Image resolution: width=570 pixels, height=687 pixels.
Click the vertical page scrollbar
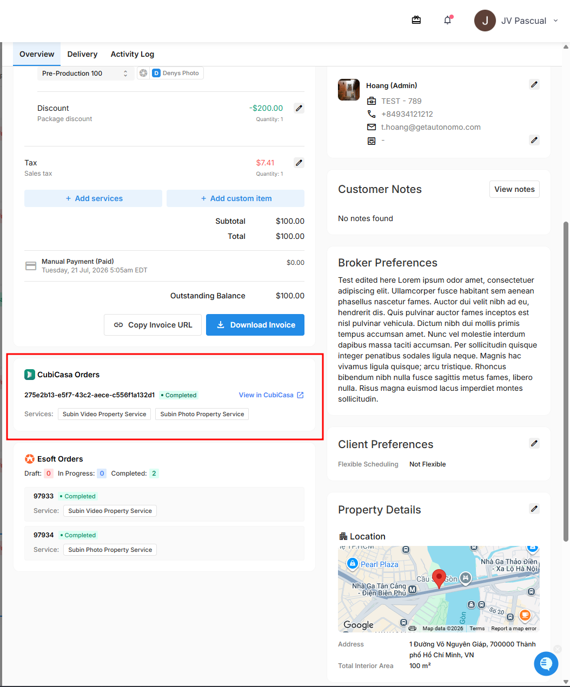click(x=566, y=381)
